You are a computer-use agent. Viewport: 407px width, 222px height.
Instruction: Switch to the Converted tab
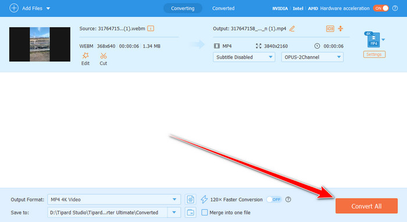click(223, 8)
